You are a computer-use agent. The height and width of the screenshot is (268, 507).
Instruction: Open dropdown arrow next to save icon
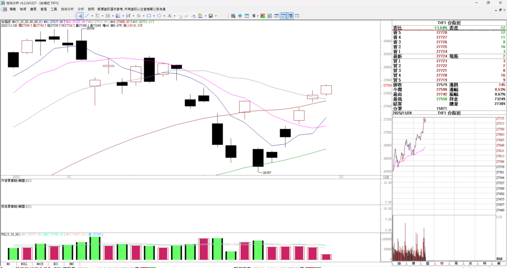[215, 16]
